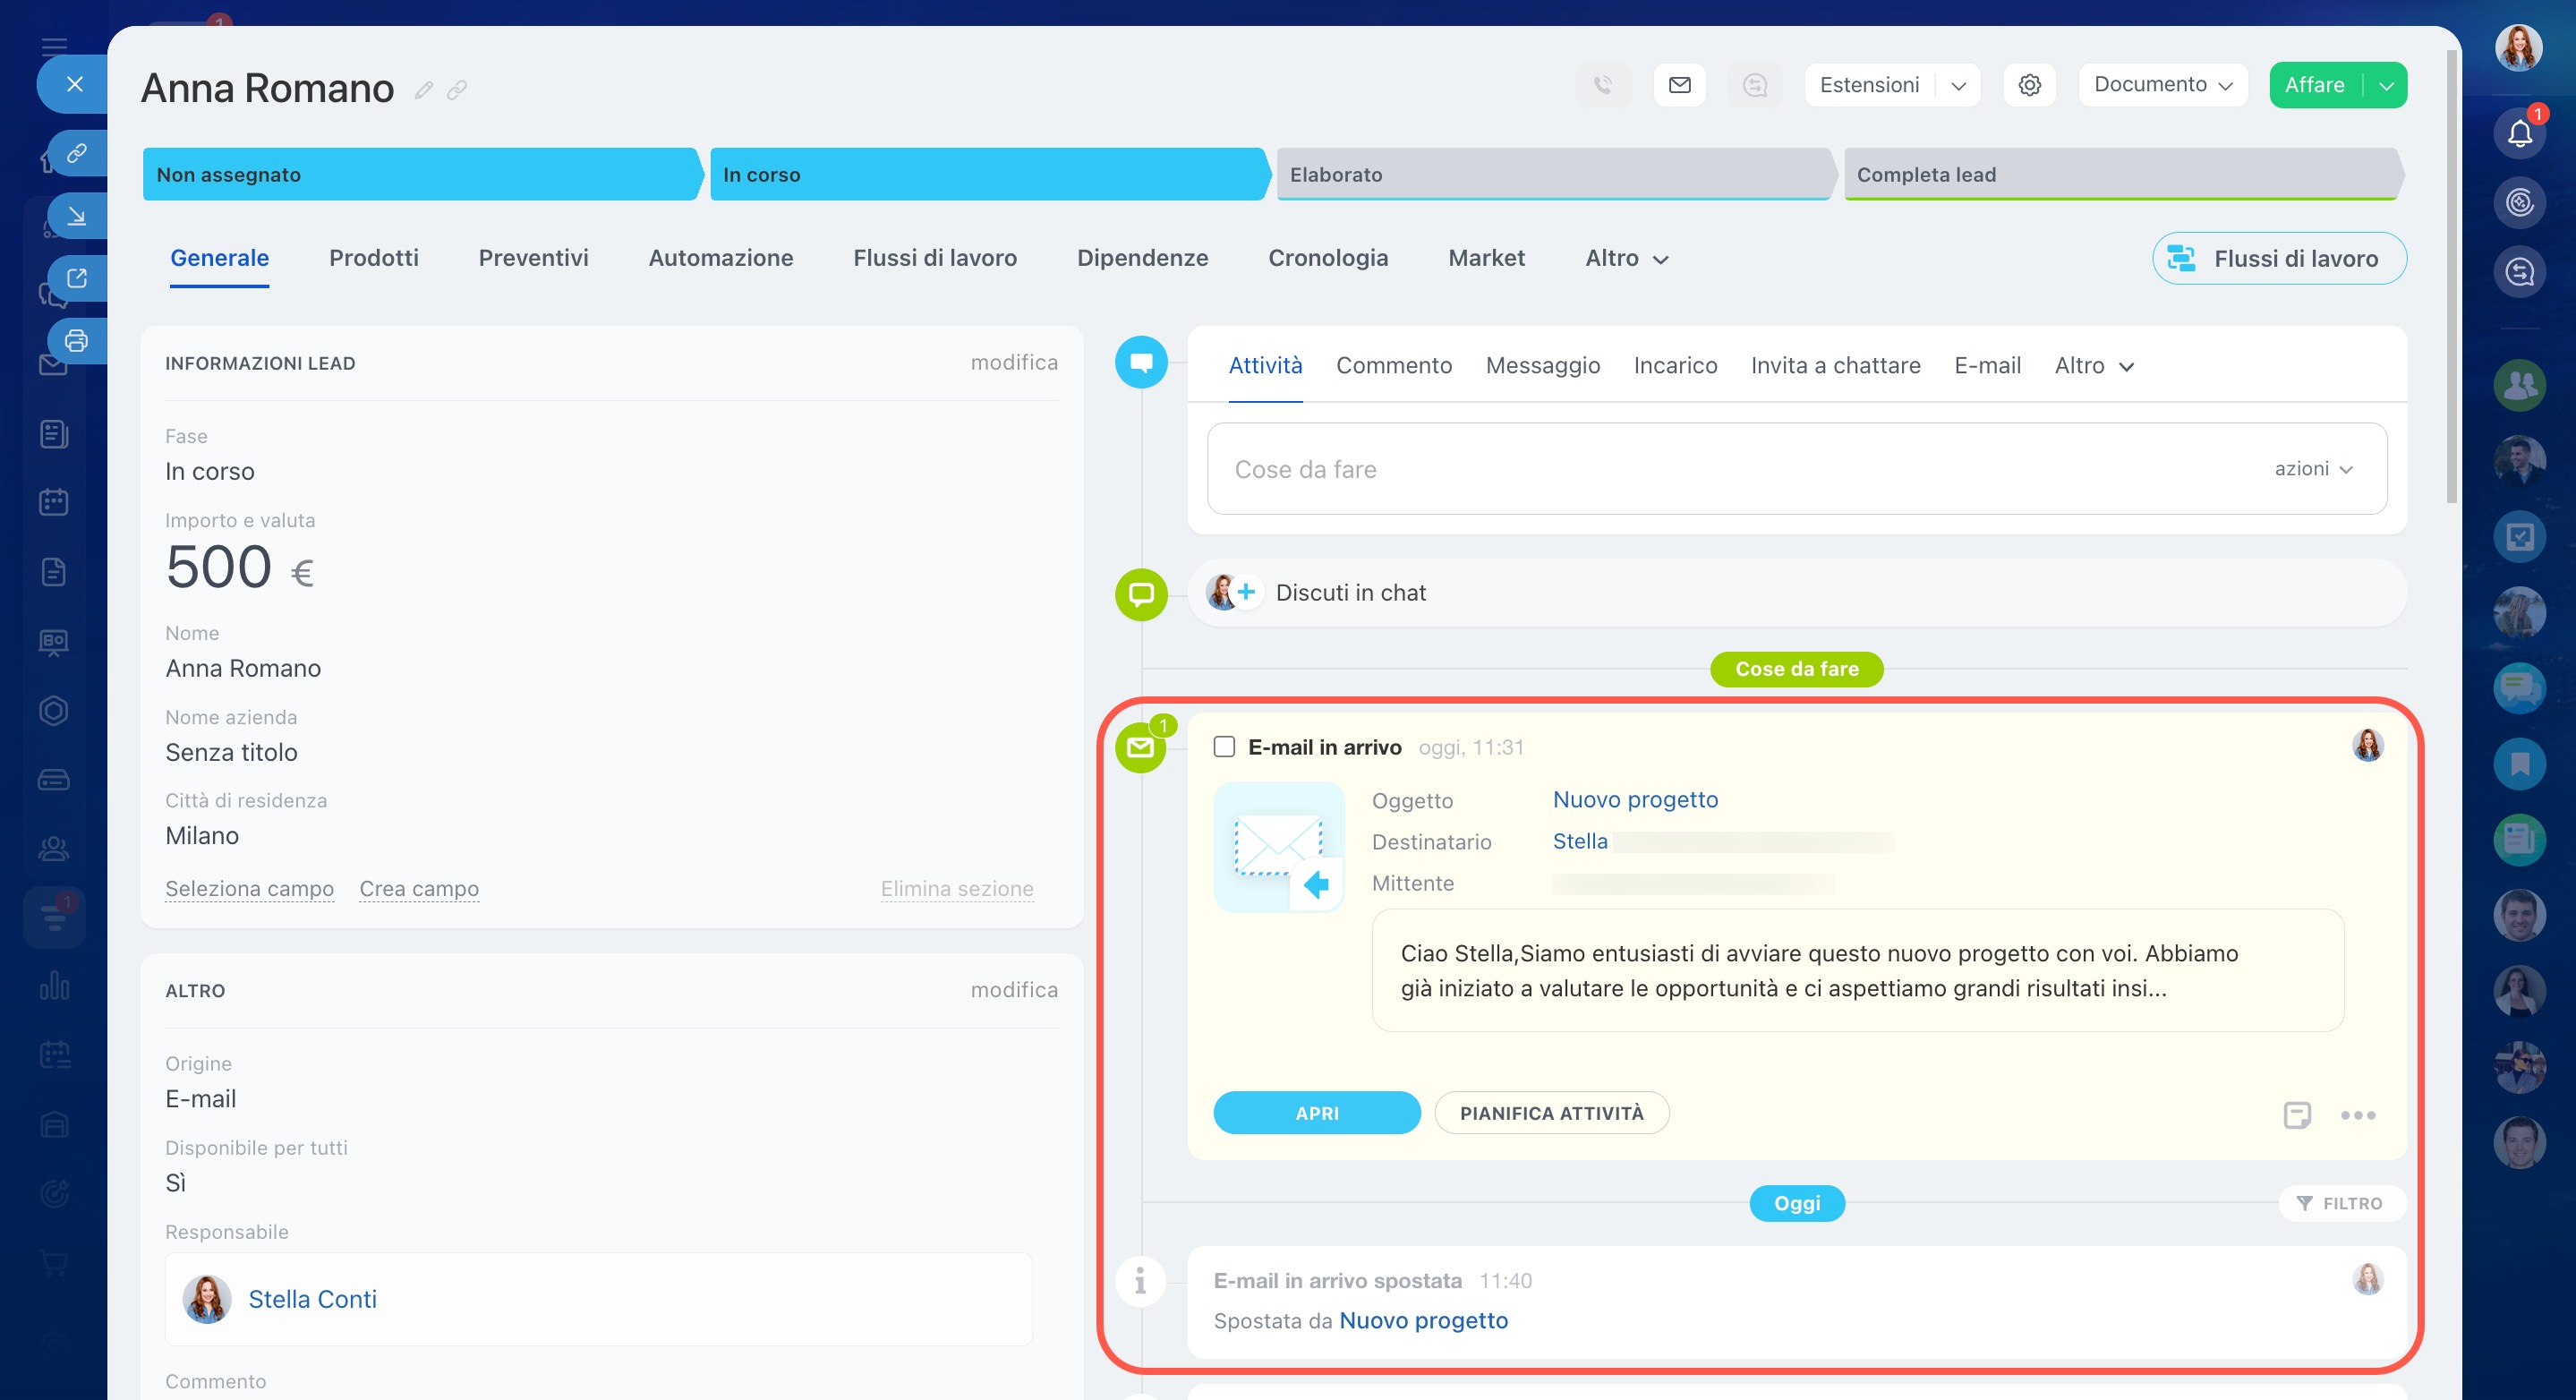
Task: Expand the Estensioni dropdown arrow
Action: (1958, 86)
